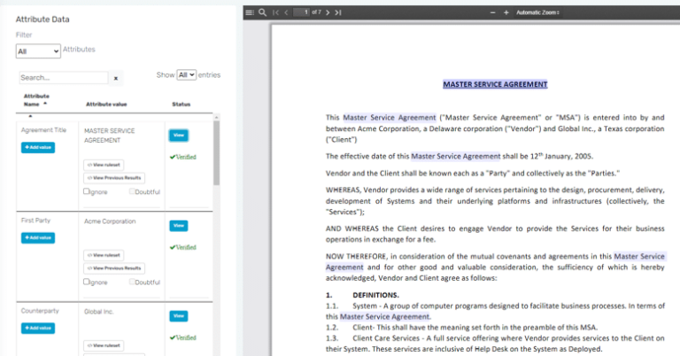The height and width of the screenshot is (356, 680).
Task: Check Ignore for First Party attribute
Action: coord(87,282)
